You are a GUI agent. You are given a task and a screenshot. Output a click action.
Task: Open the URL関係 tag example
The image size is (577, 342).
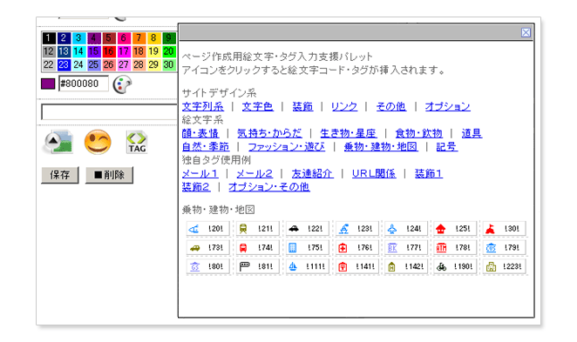(x=374, y=174)
